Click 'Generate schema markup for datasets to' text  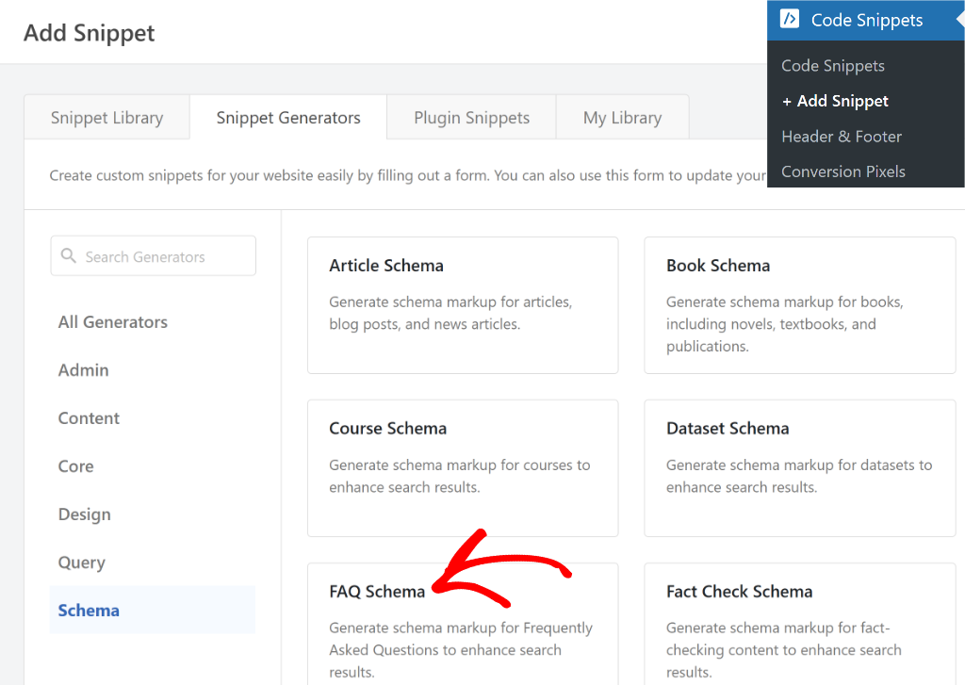click(x=799, y=465)
